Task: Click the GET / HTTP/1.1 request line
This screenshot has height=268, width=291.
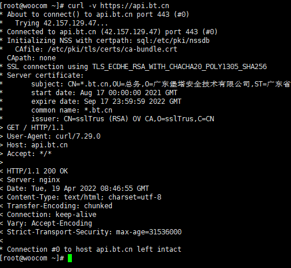Action: (x=35, y=128)
